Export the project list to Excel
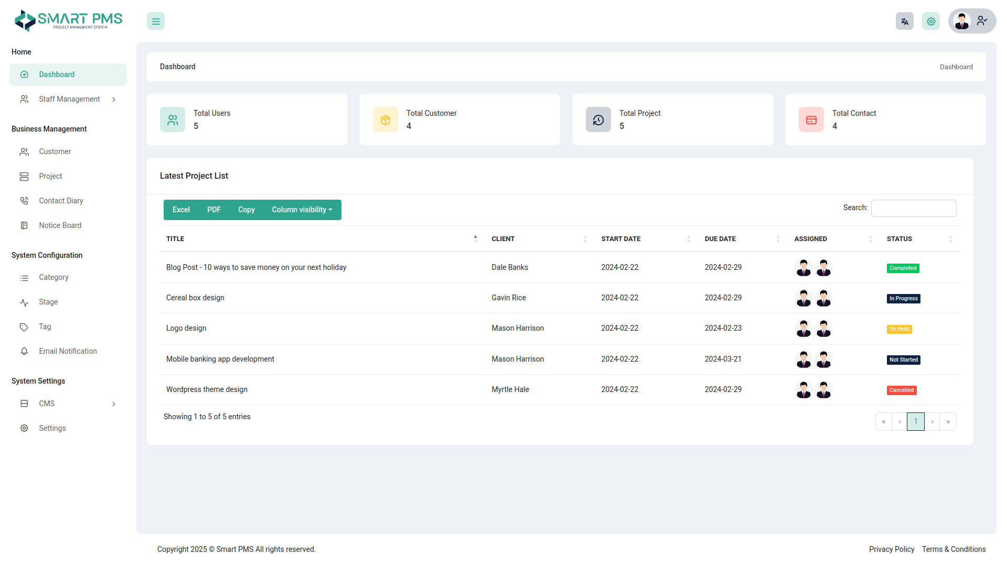Image resolution: width=1007 pixels, height=566 pixels. [180, 210]
